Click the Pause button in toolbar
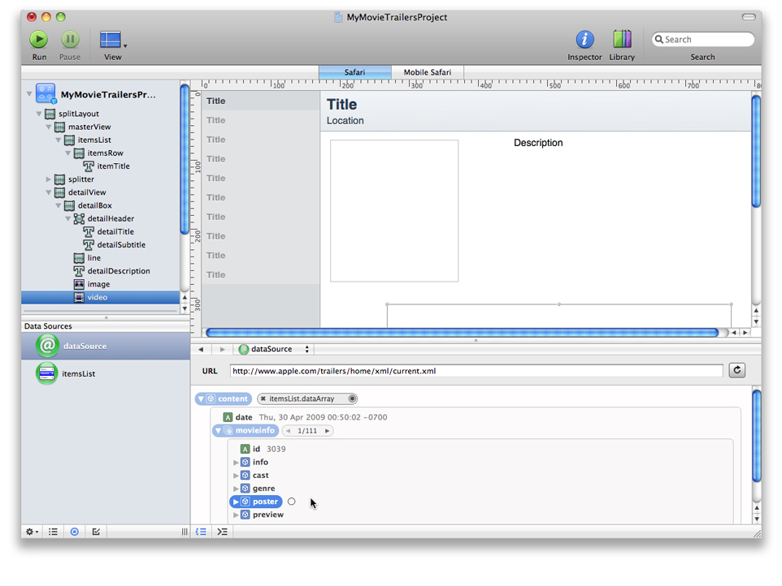Screen dimensions: 782x586 (70, 40)
